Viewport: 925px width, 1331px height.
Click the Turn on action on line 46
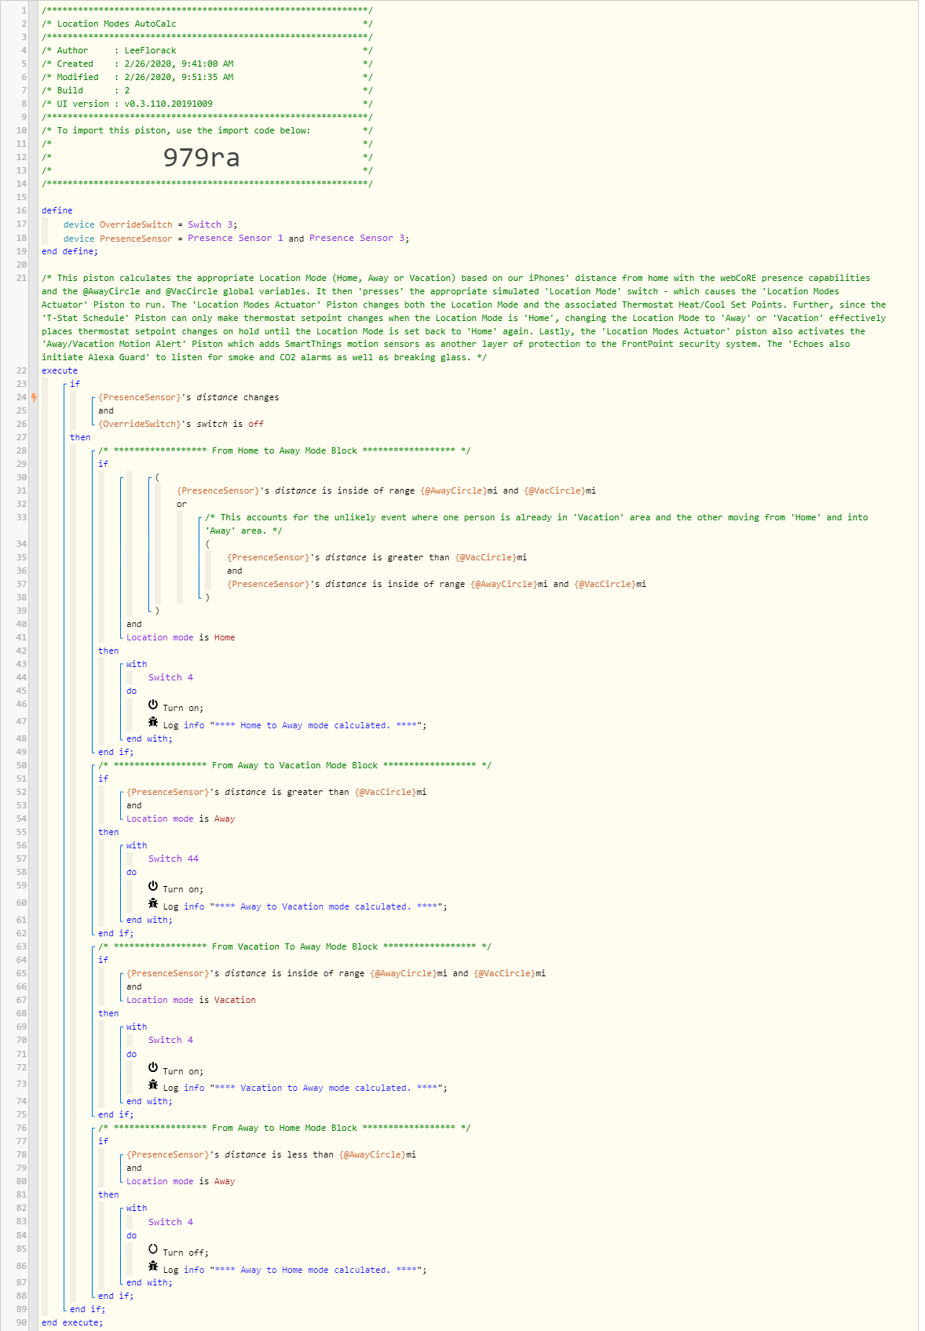tap(183, 708)
